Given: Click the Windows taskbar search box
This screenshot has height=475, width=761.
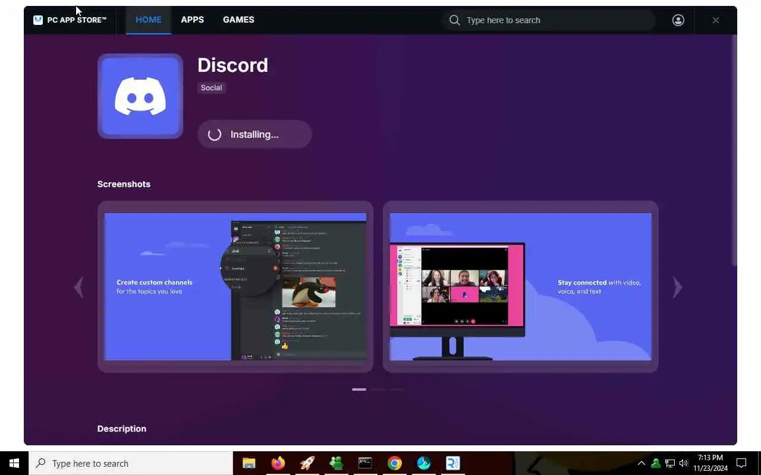Looking at the screenshot, I should pyautogui.click(x=131, y=463).
